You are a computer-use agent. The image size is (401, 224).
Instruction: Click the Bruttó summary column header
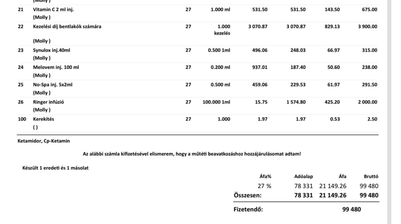[371, 177]
